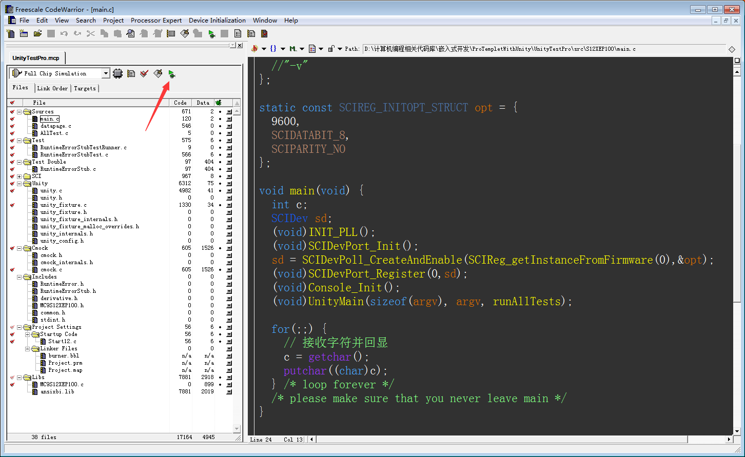This screenshot has width=745, height=457.
Task: Click the page list icon after the stop square
Action: 238,33
